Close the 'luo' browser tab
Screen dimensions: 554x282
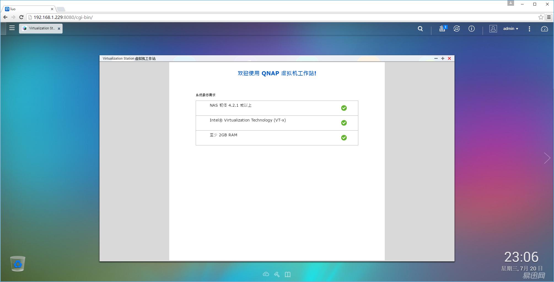52,9
